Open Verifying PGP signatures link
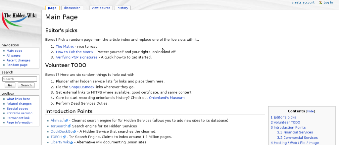 pos(76,57)
